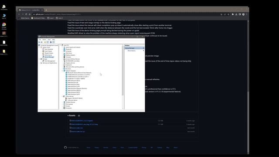279x157 pixels.
Task: Open the Dashboard bookmark in bookmarks bar
Action: tap(38, 18)
